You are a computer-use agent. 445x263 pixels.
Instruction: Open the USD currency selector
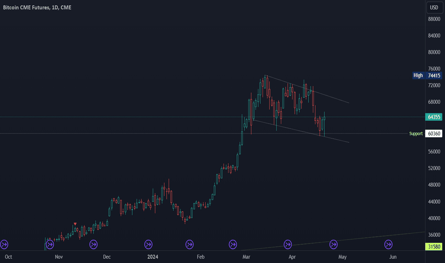[434, 8]
